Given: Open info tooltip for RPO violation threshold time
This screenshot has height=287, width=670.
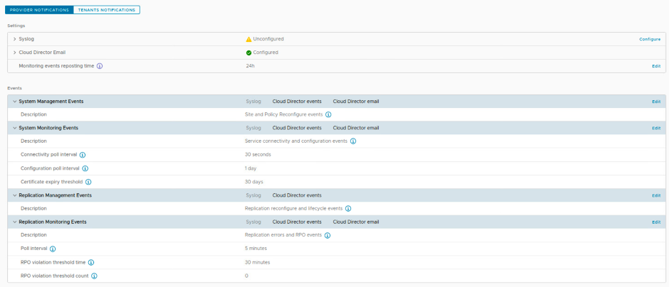Looking at the screenshot, I should [x=91, y=262].
